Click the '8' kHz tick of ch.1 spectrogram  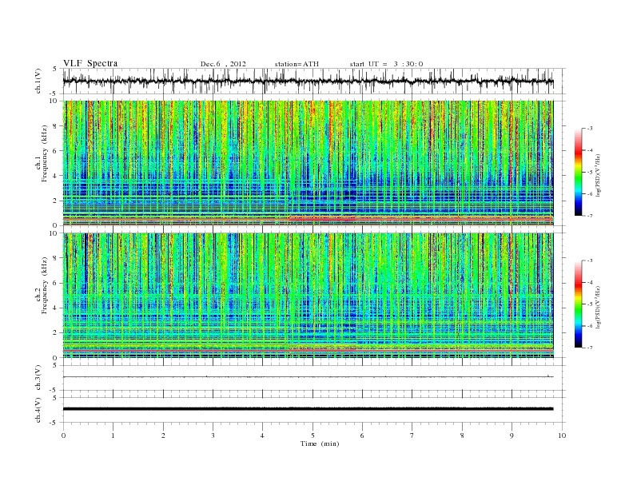(56, 126)
